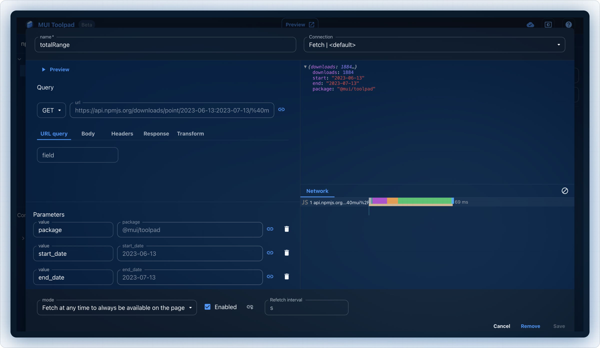600x348 pixels.
Task: Expand the downloads response object in preview
Action: [x=305, y=67]
